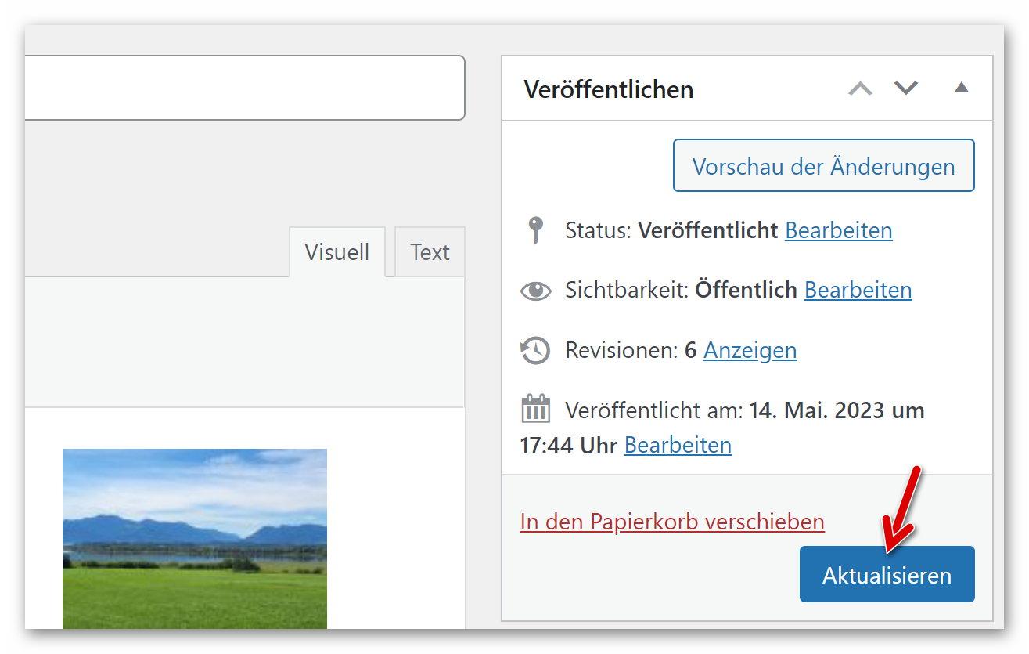Screen dimensions: 1029x654
Task: Switch to the Visuell editor tab
Action: coord(336,252)
